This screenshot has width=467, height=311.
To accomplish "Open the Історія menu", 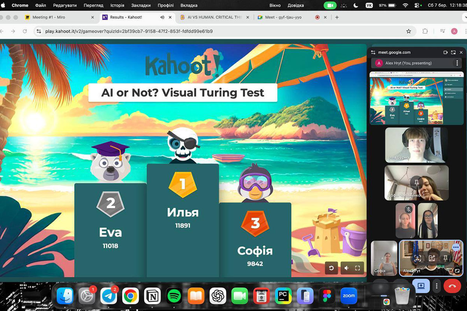I will 117,5.
